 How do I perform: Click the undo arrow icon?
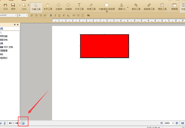[x=88, y=15]
